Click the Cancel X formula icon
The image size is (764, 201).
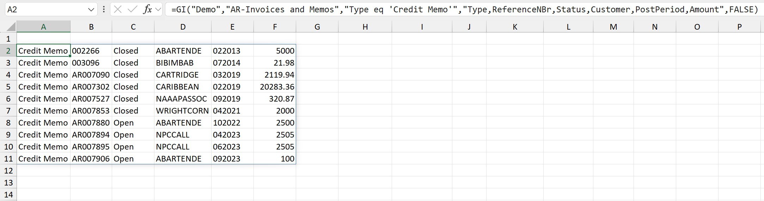(x=118, y=10)
